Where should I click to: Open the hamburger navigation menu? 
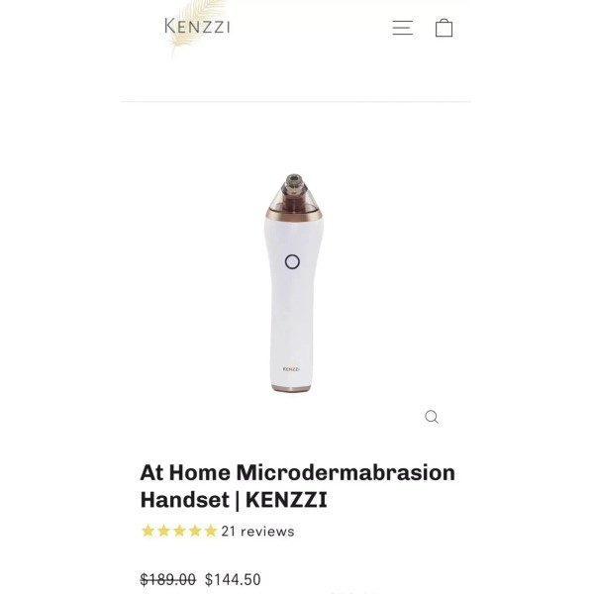402,28
